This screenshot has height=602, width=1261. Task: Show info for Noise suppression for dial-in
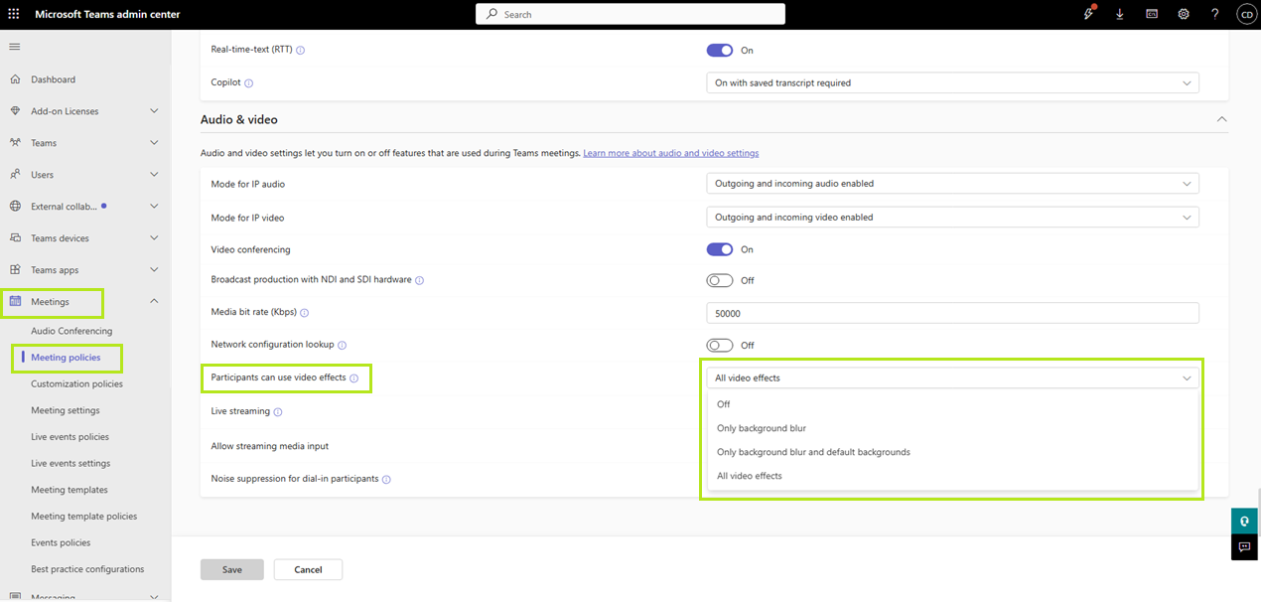click(x=386, y=480)
